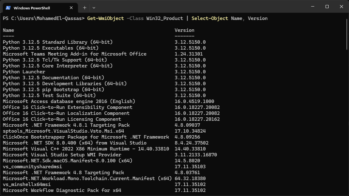Maximize the terminal window
Screen dimensions: 349x196
(327, 7)
